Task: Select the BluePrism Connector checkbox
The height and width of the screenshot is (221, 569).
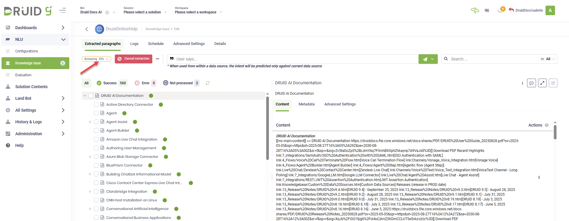Action: click(x=96, y=165)
